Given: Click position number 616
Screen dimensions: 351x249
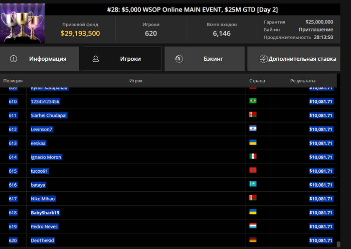Looking at the screenshot, I should [x=13, y=185].
